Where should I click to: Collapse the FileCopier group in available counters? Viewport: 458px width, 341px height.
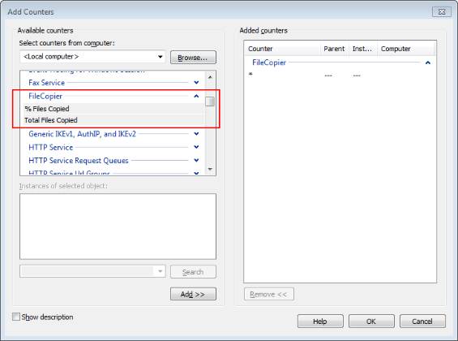click(196, 96)
